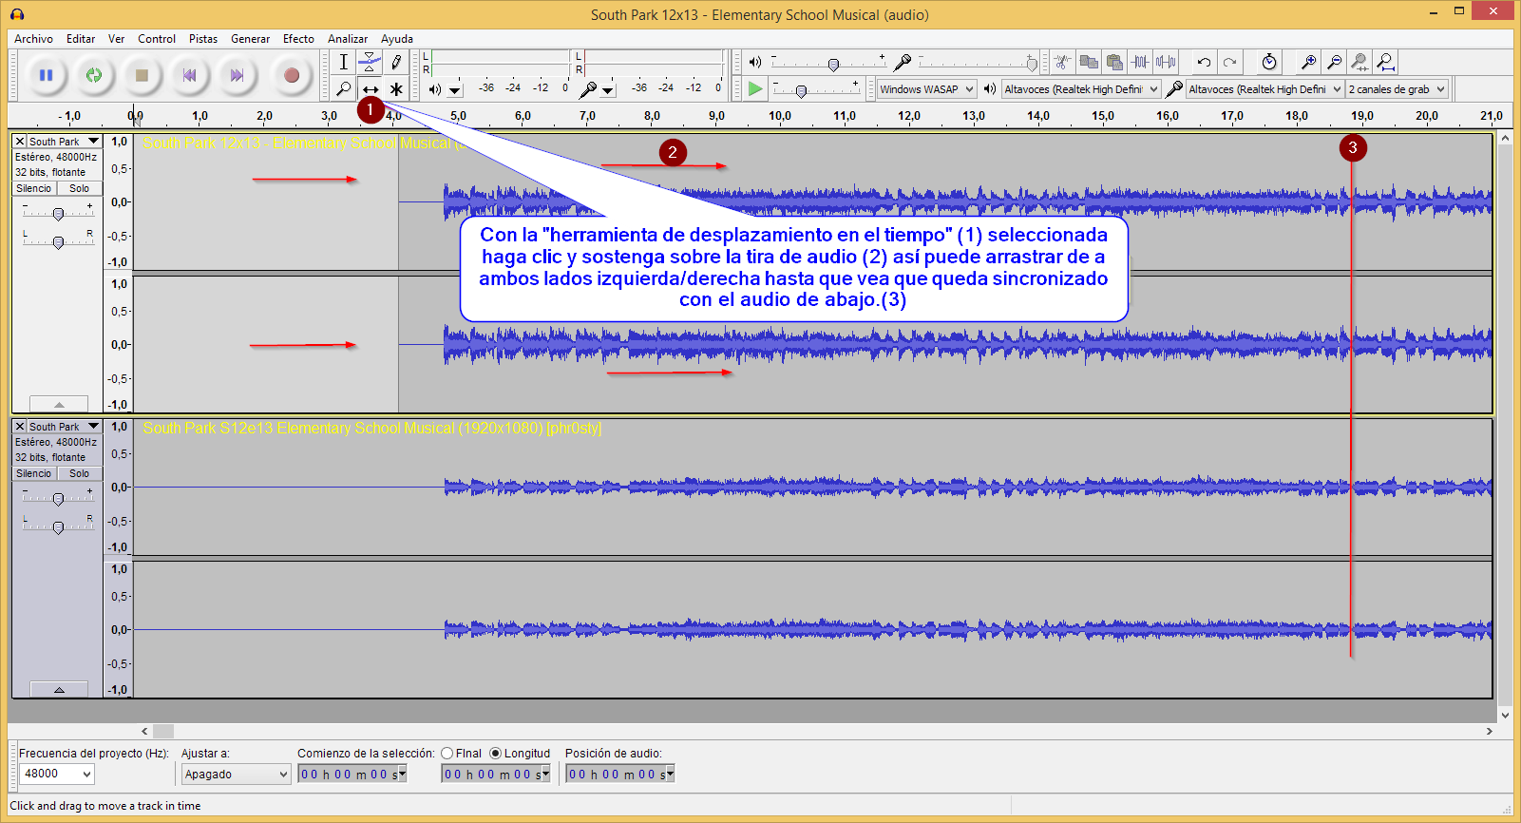Click the microphone icon on the recording meter
1521x823 pixels.
[588, 89]
